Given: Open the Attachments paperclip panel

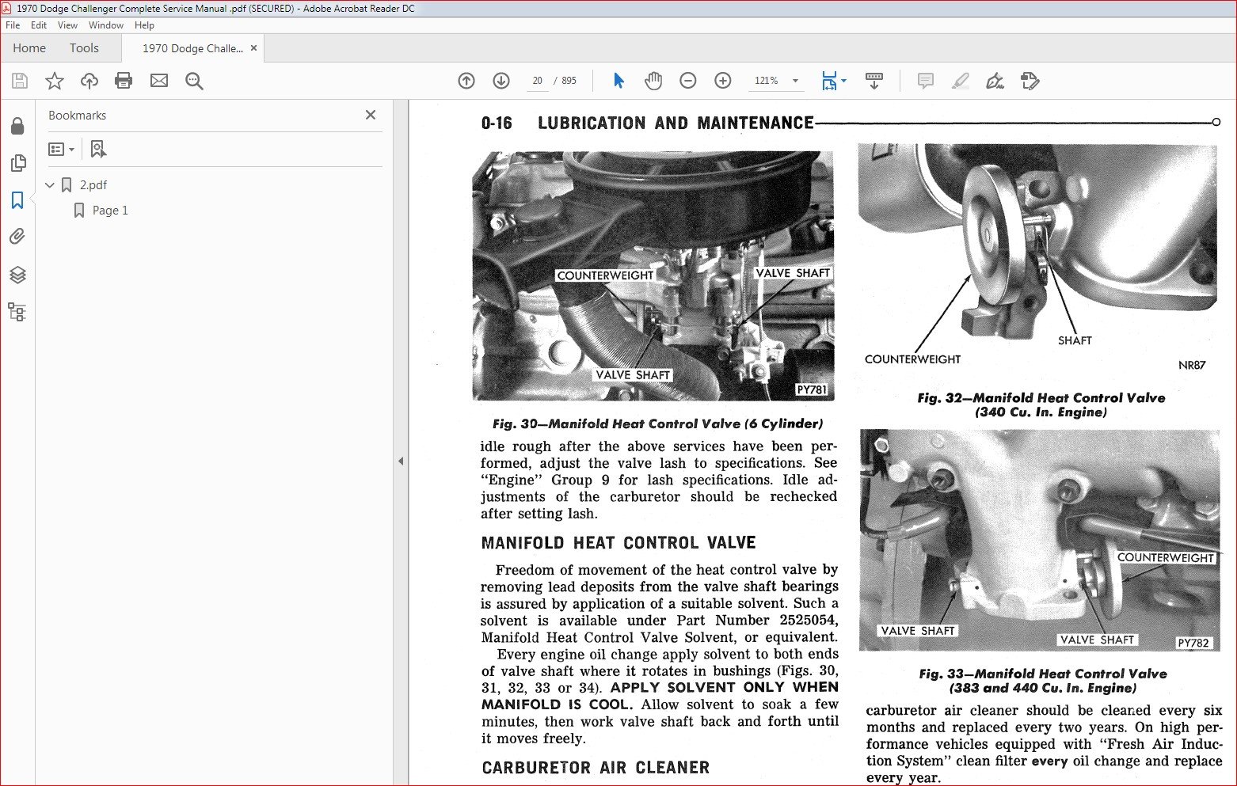Looking at the screenshot, I should tap(17, 237).
